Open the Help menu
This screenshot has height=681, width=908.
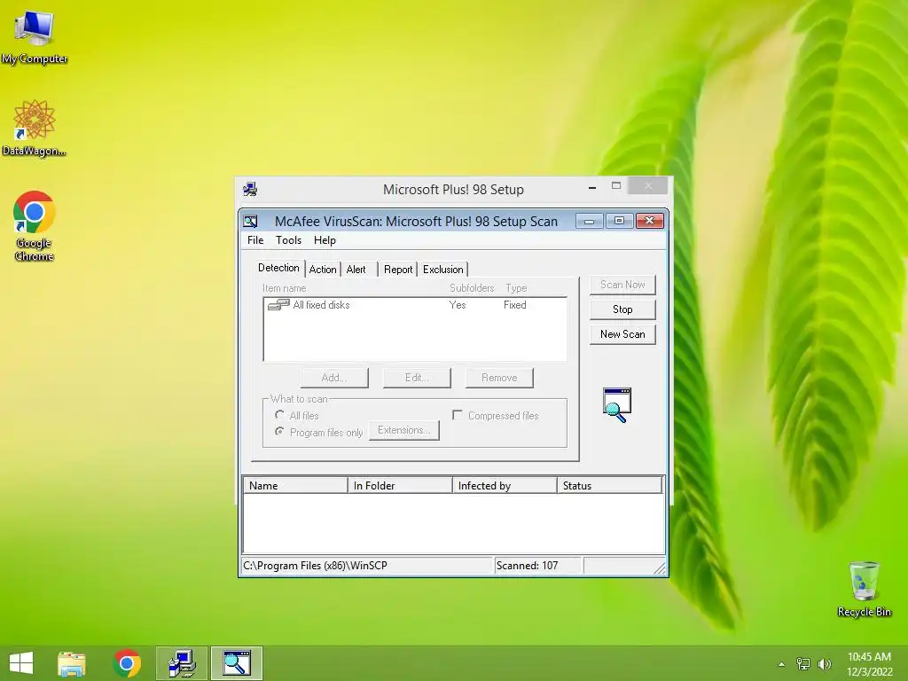click(x=325, y=240)
